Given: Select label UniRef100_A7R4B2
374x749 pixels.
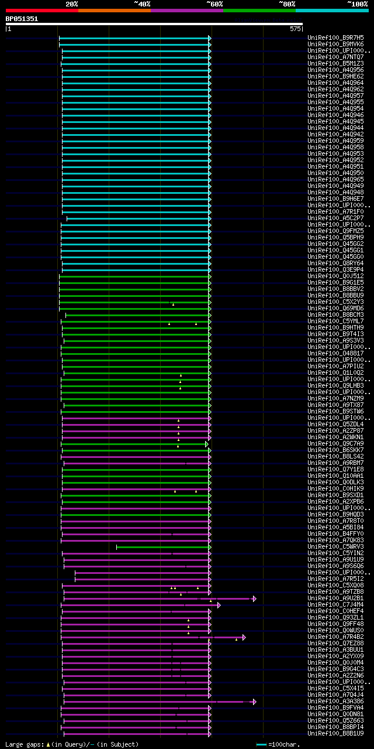Looking at the screenshot, I should pyautogui.click(x=335, y=637).
